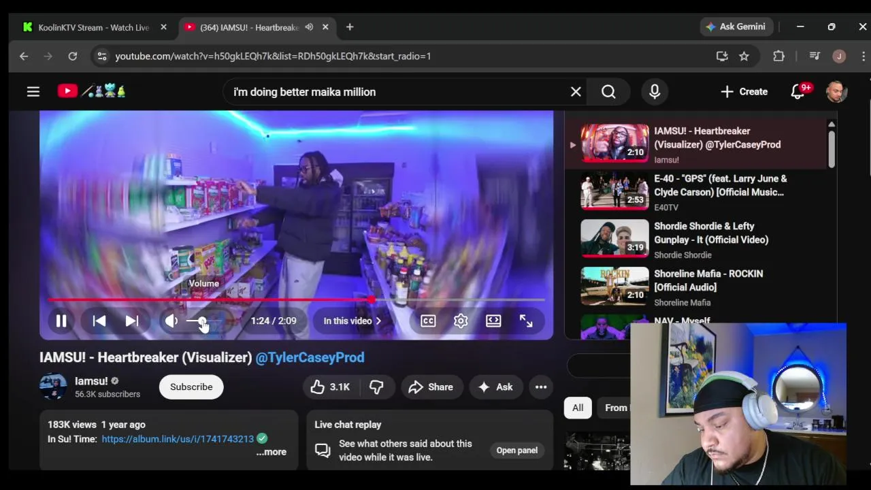Go to YouTube home via logo

(92, 91)
